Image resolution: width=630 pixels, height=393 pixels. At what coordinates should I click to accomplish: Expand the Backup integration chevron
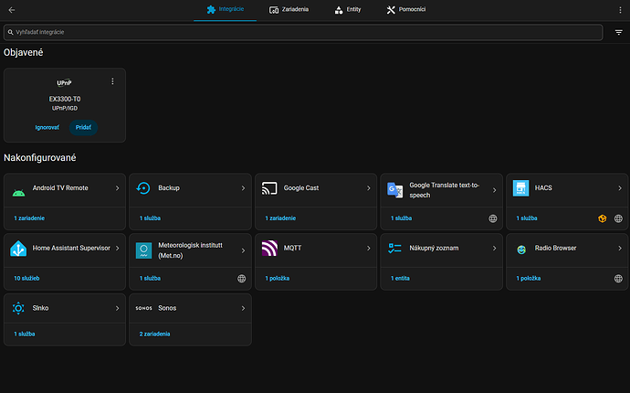pyautogui.click(x=243, y=188)
